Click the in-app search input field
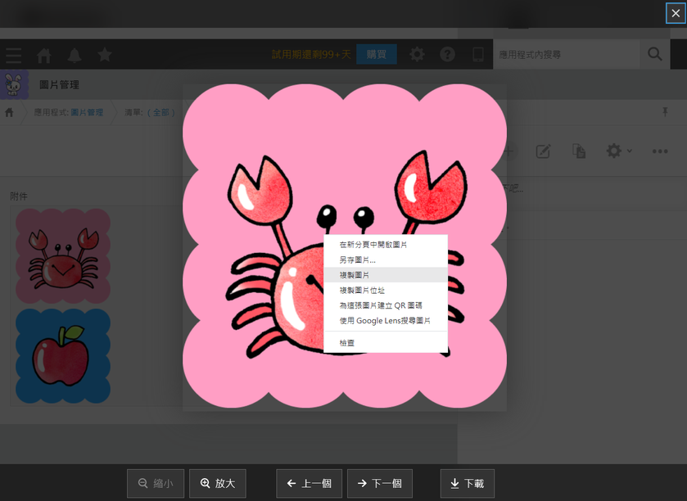687x501 pixels. [565, 55]
